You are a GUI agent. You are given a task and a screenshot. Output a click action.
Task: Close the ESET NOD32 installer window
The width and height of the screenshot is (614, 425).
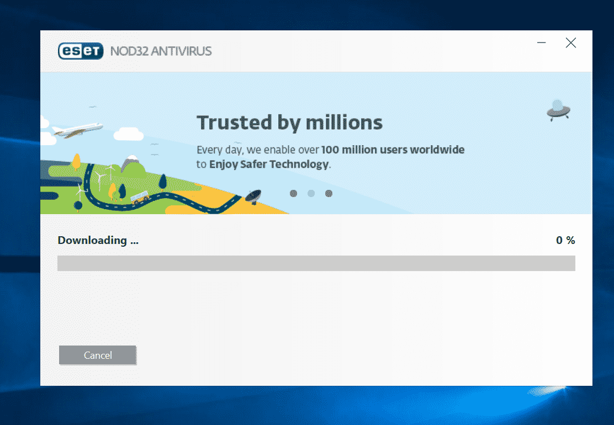click(571, 43)
